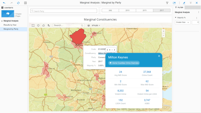
Task: Go to next popup record arrow
Action: point(114,50)
